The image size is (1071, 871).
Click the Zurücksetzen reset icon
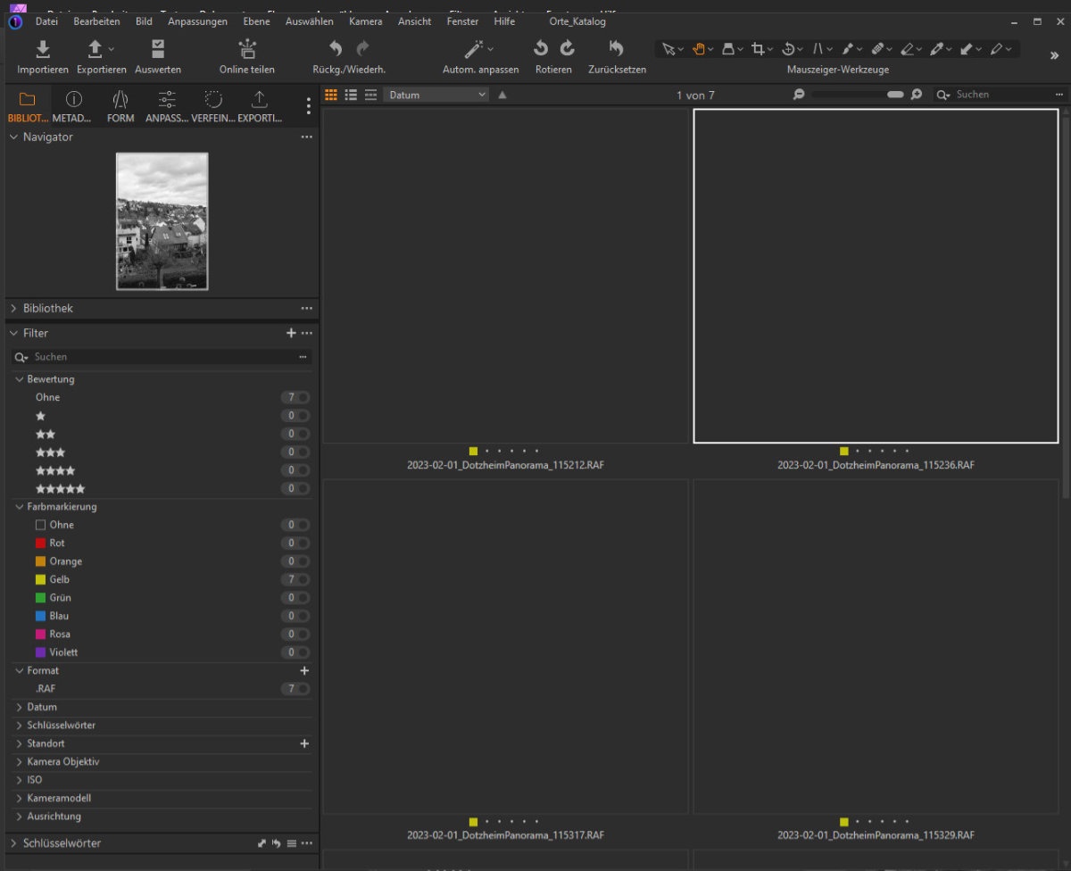click(x=617, y=49)
